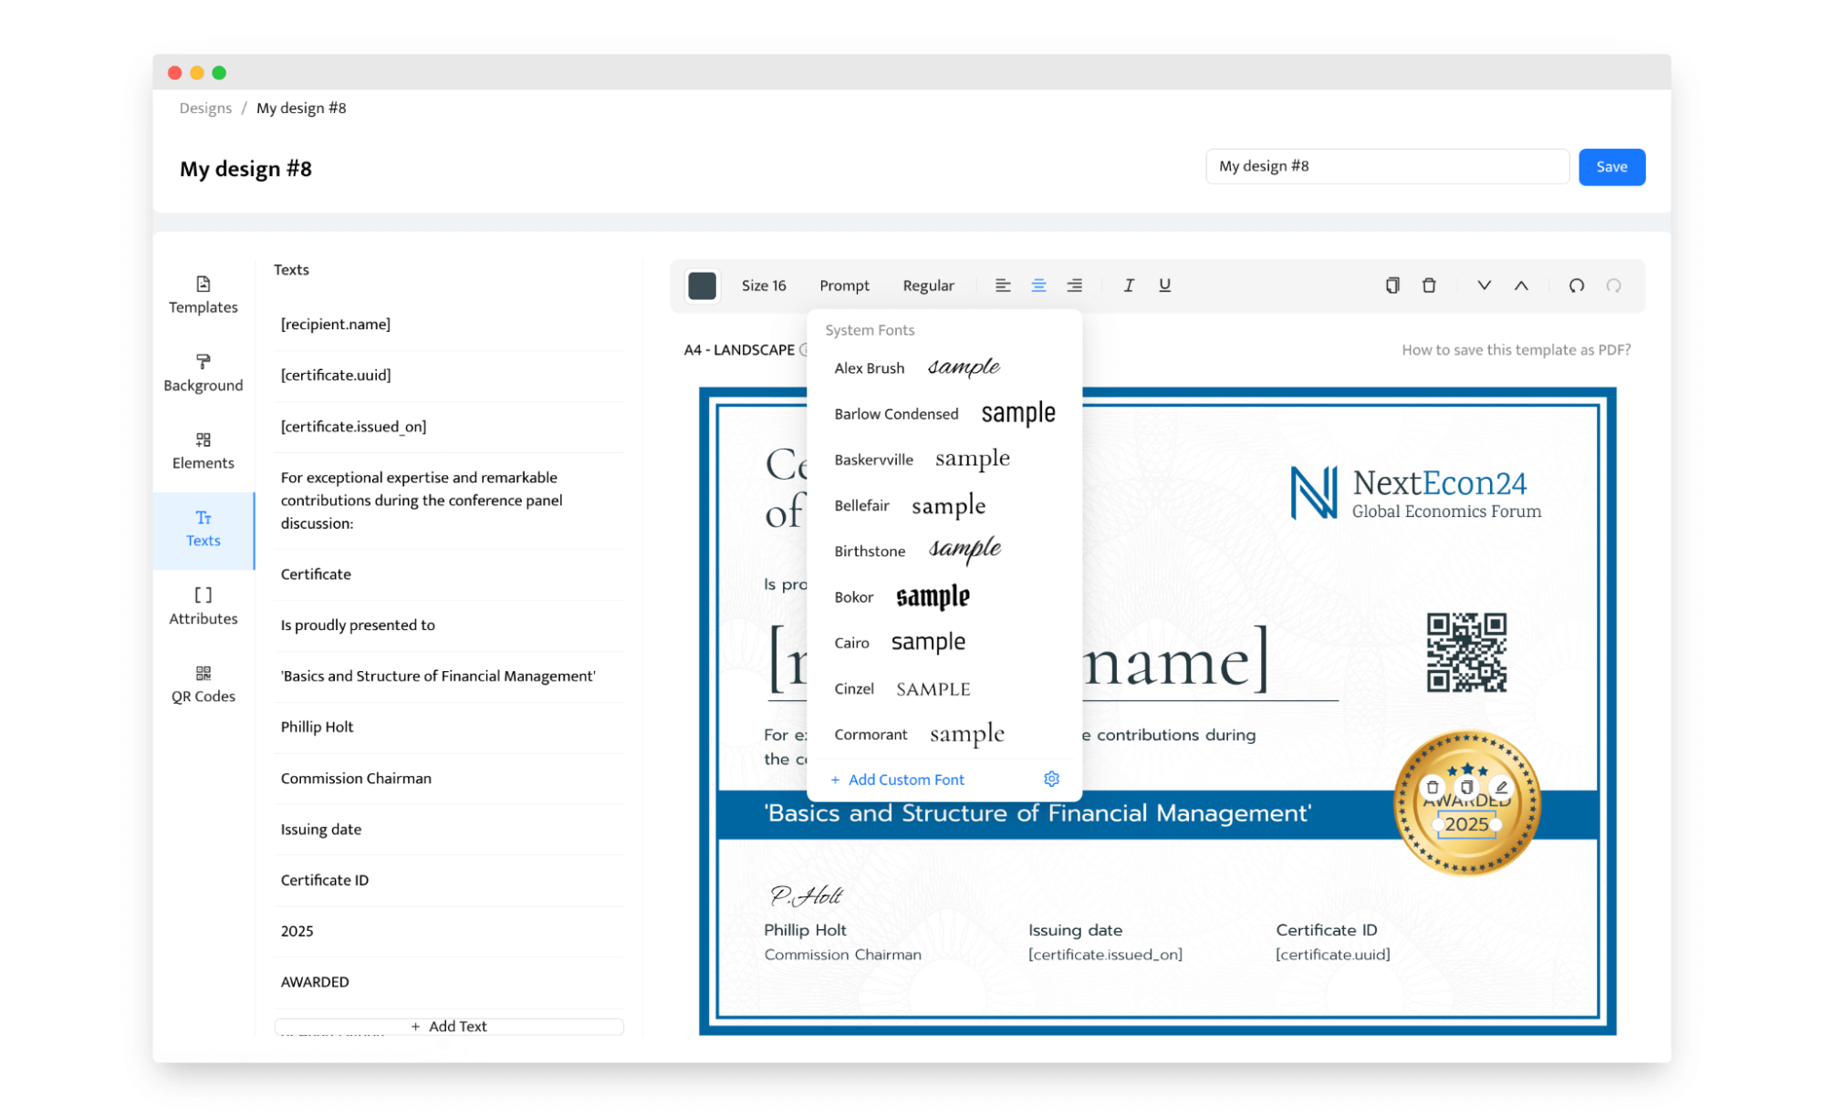
Task: Select the 'For exceptional expertise' text item
Action: (449, 501)
